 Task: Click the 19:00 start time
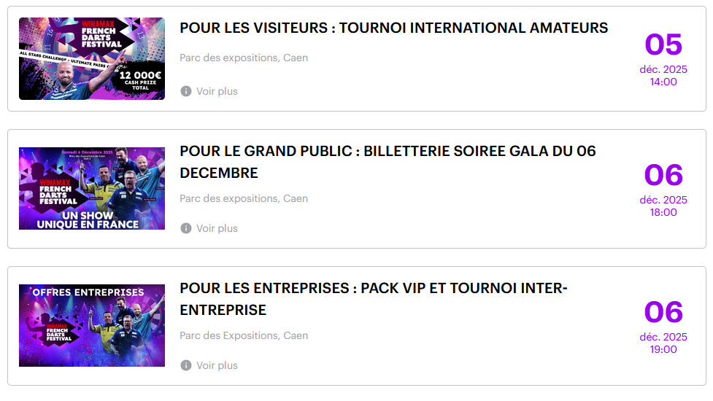(663, 349)
